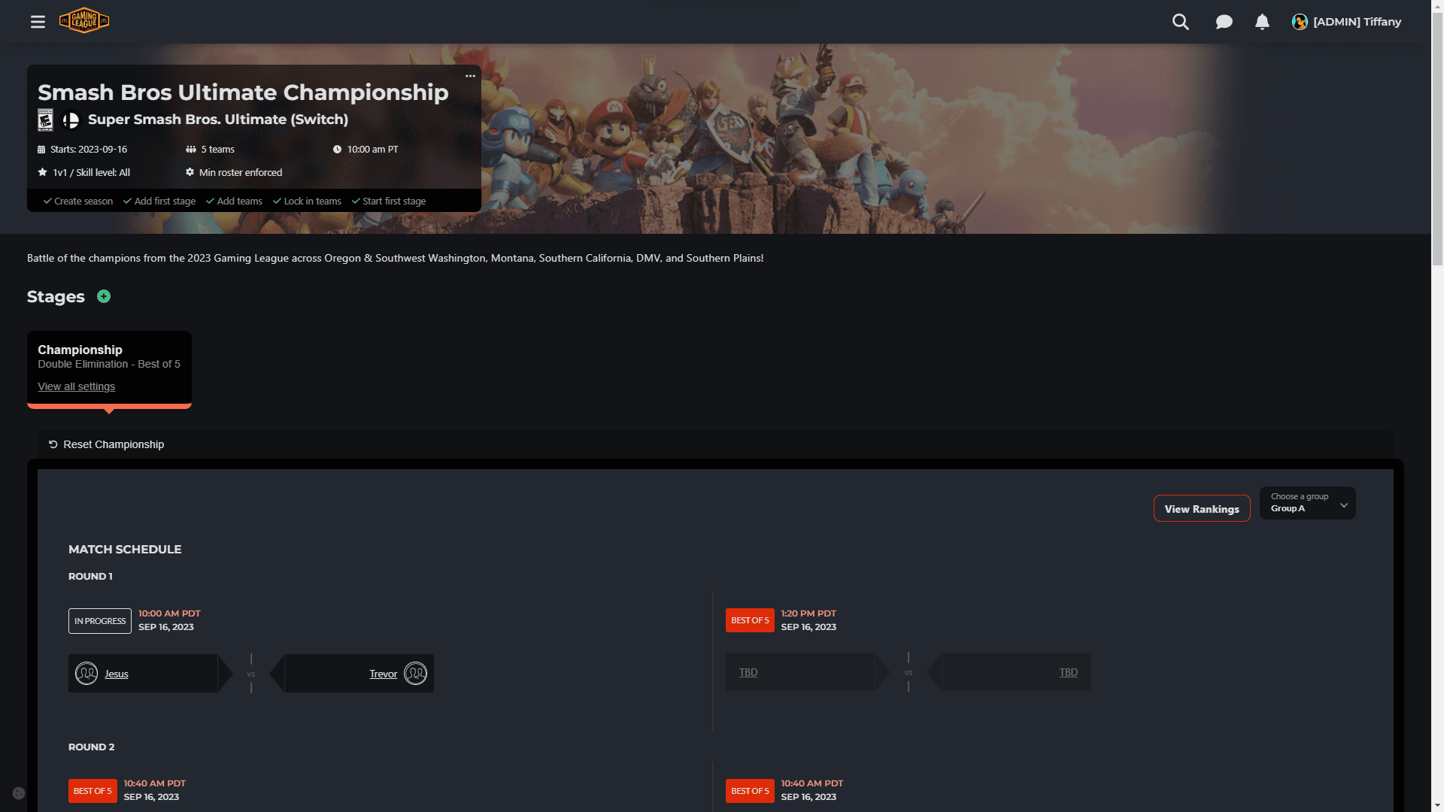Click the Gaming League logo
Screen dimensions: 1444x812
[x=84, y=21]
